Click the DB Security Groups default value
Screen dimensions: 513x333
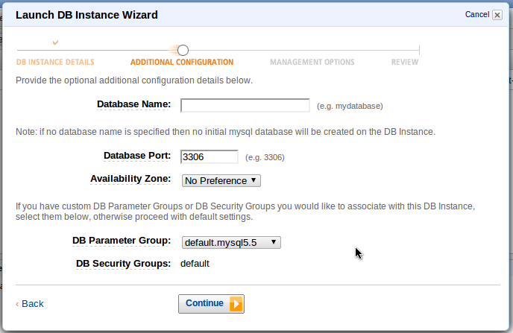tap(195, 264)
